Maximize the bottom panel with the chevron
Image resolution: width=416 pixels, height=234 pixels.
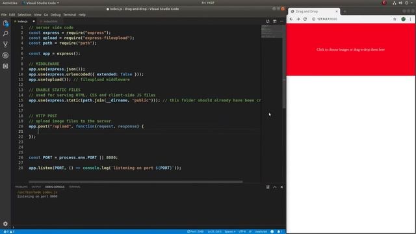pyautogui.click(x=274, y=187)
